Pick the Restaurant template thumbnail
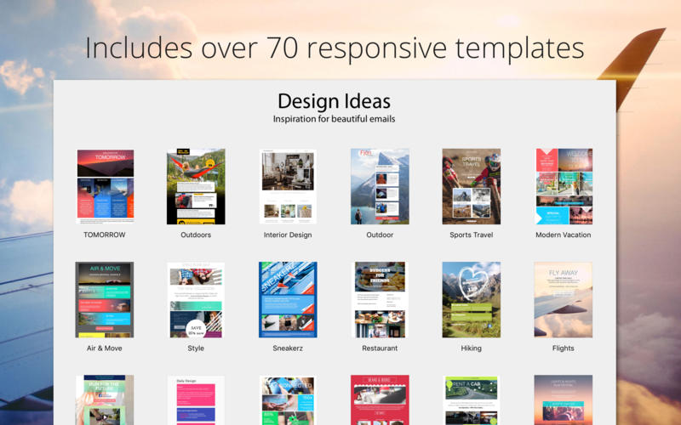681x425 pixels. click(380, 300)
